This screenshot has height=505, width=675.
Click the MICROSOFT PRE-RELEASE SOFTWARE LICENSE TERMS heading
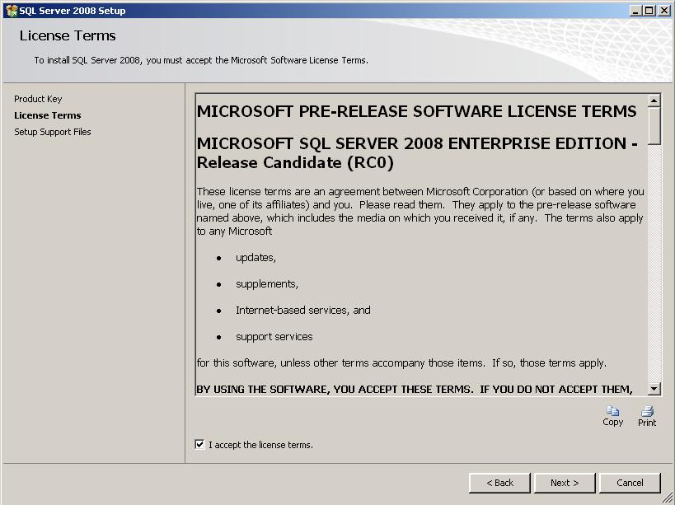click(416, 111)
